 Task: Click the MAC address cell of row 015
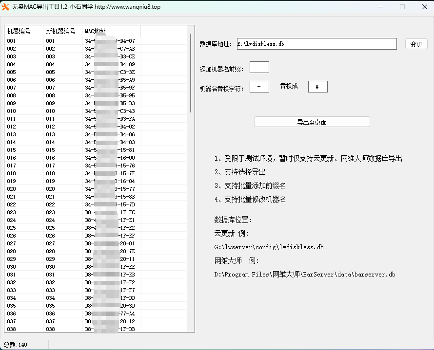click(110, 150)
